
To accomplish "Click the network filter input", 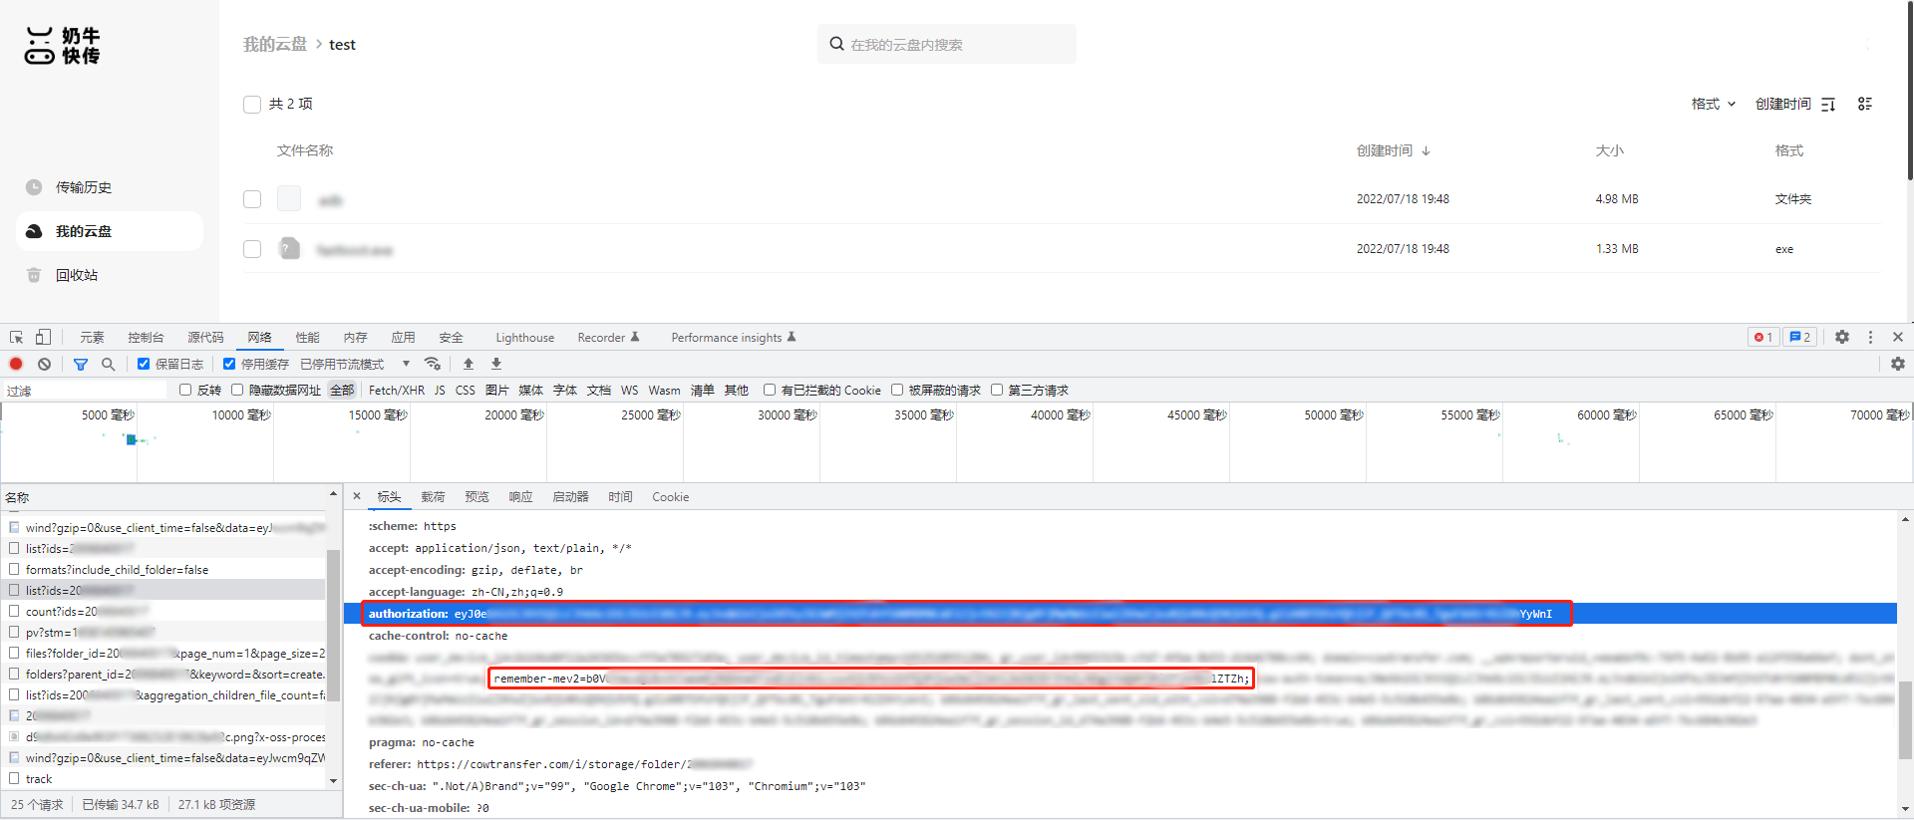I will [85, 391].
